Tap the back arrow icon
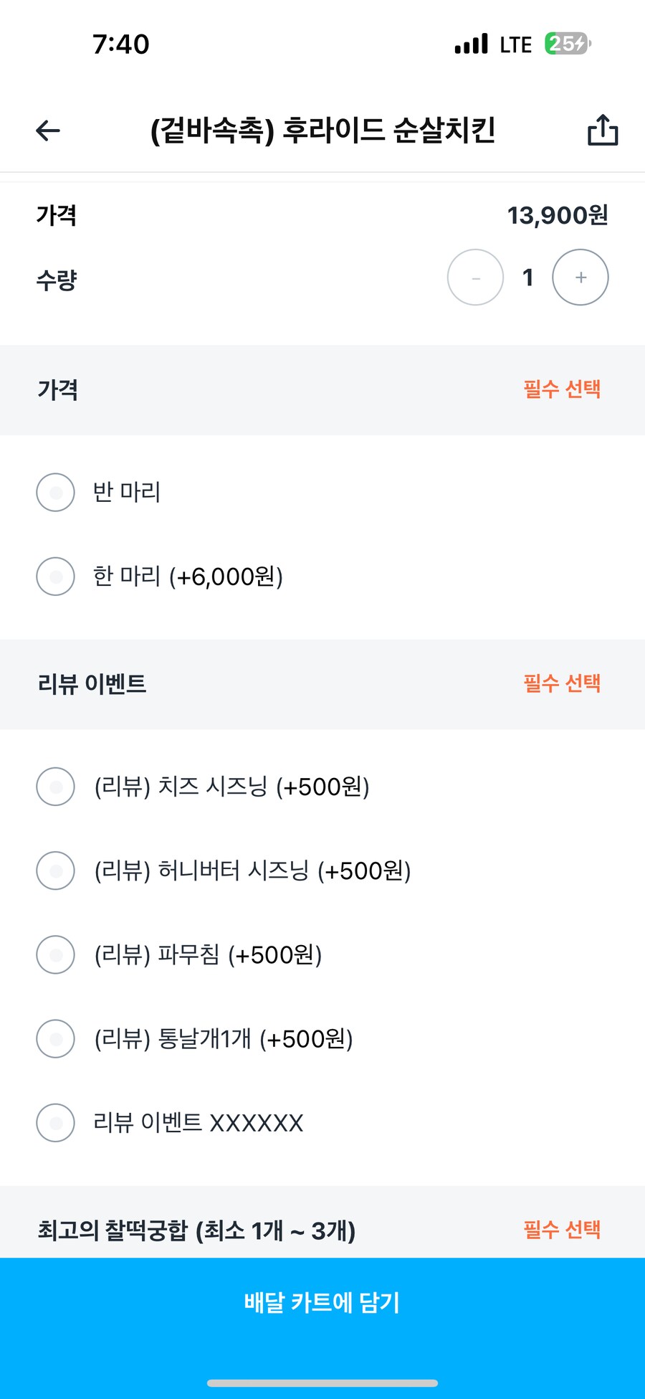This screenshot has width=645, height=1399. 48,131
